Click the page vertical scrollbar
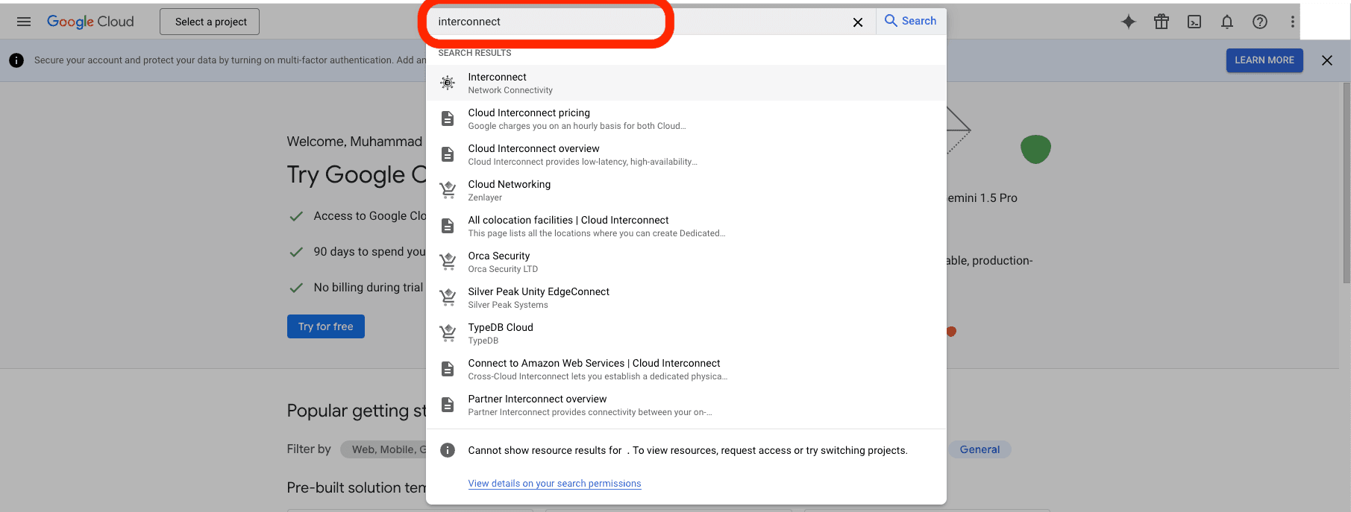 pos(1346,183)
